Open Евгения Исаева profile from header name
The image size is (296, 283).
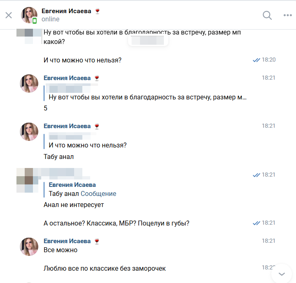pyautogui.click(x=66, y=11)
